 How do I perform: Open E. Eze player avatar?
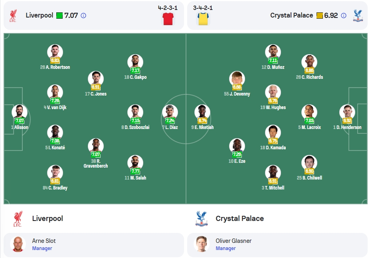coord(237,146)
